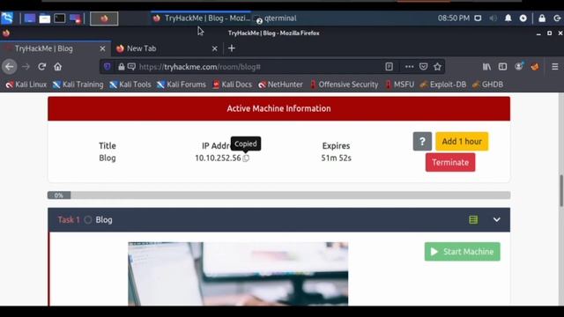
Task: Click the volume speaker icon in panel
Action: [493, 18]
